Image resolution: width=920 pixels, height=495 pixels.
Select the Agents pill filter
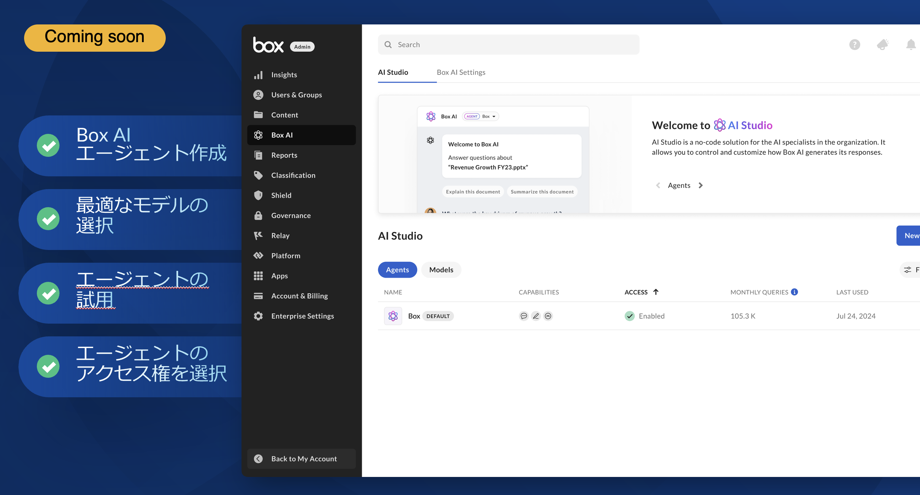(x=397, y=270)
